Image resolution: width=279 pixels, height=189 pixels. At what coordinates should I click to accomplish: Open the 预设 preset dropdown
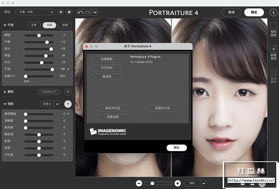[x=52, y=12]
